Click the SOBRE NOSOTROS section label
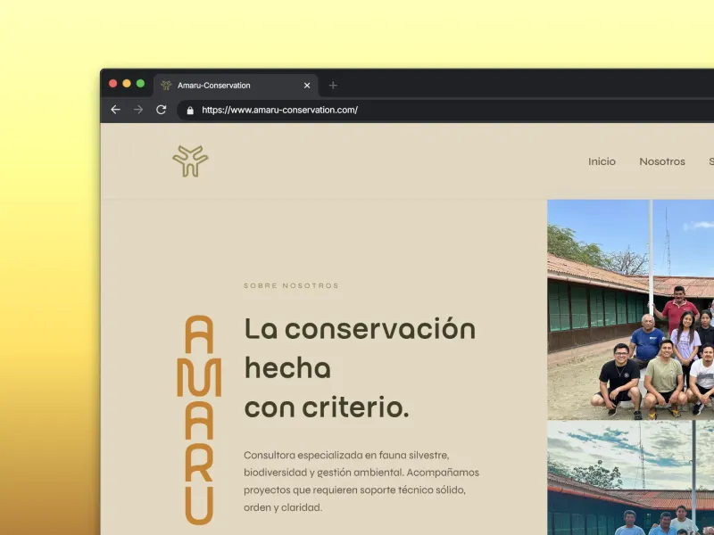The width and height of the screenshot is (714, 535). tap(291, 286)
